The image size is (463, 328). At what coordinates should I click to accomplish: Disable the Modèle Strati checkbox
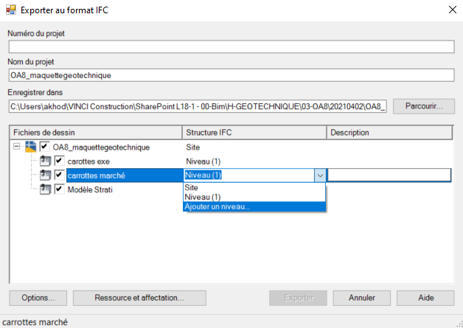click(60, 189)
